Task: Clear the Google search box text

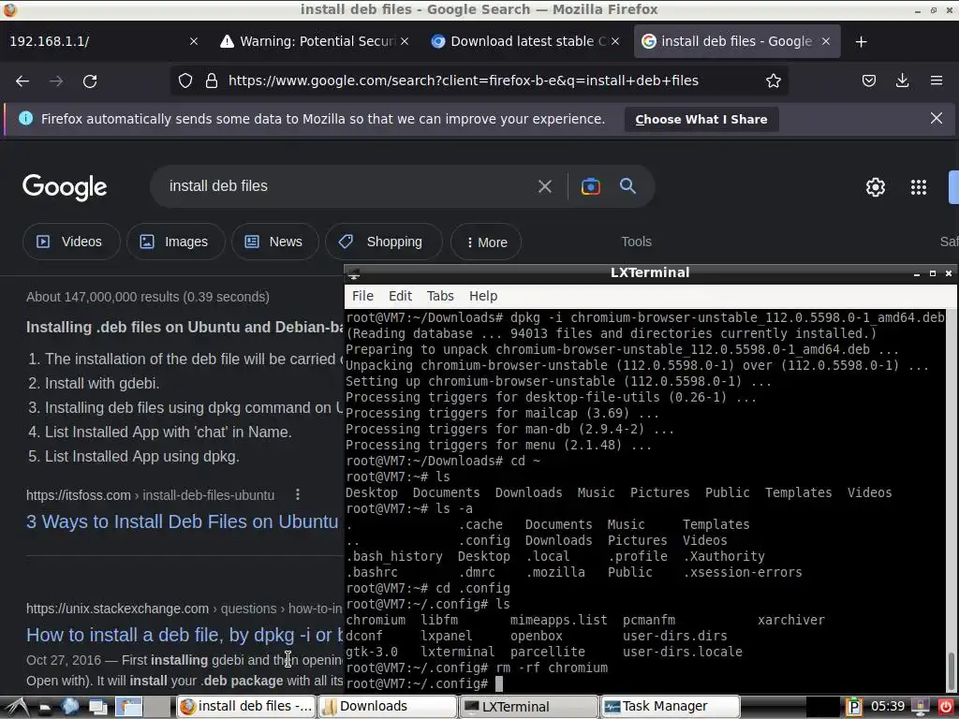Action: pos(544,186)
